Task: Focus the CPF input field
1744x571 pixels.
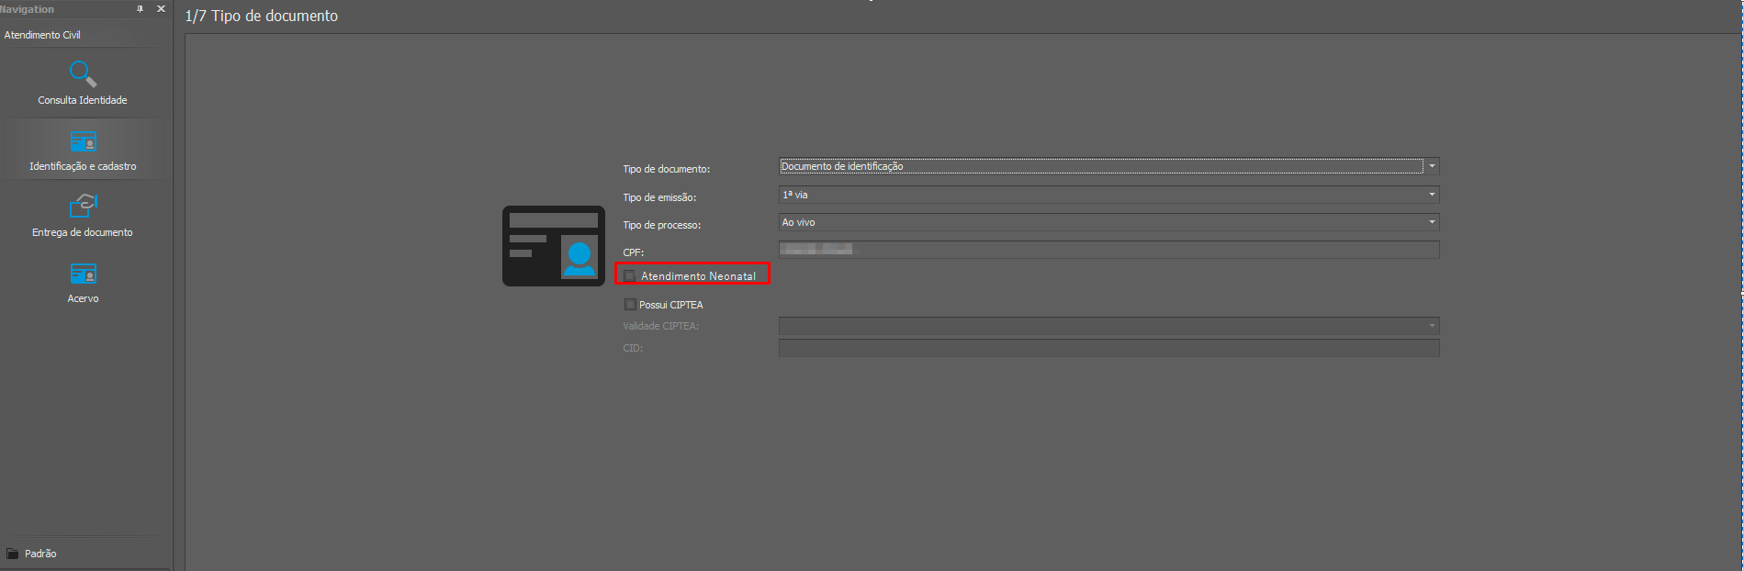Action: pyautogui.click(x=1108, y=250)
